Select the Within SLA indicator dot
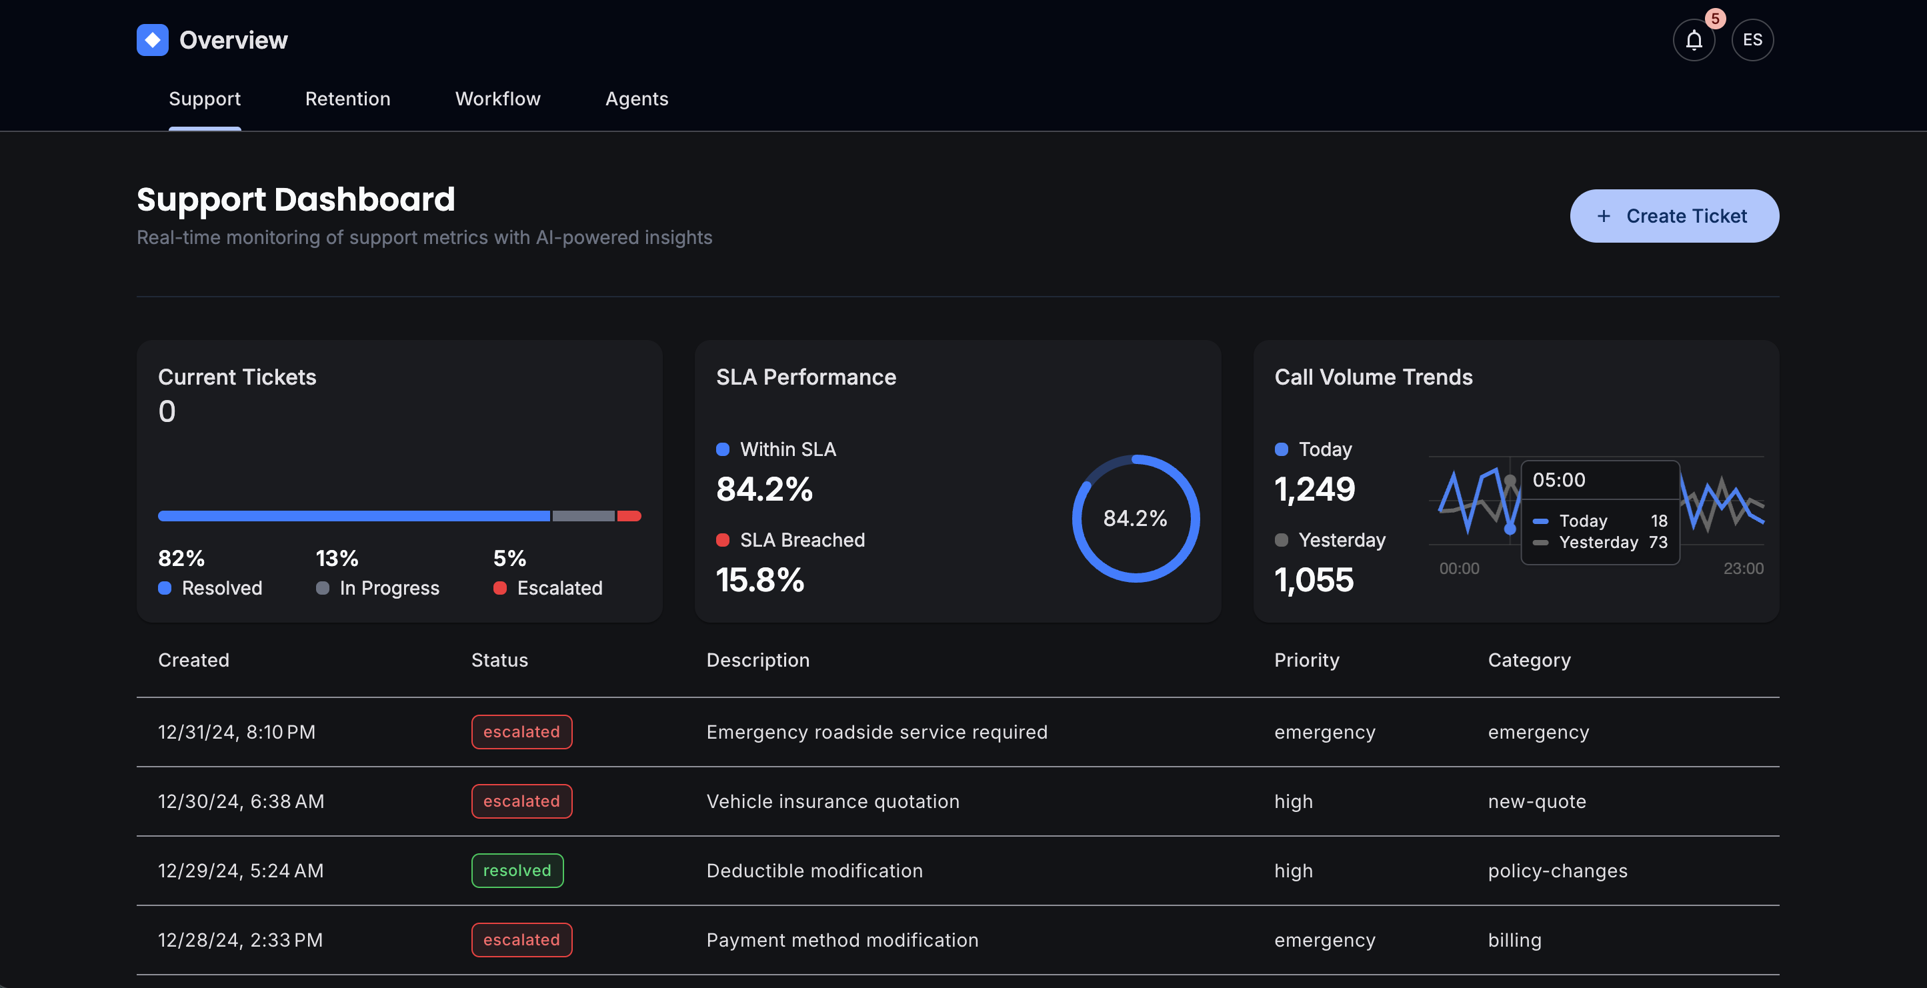 pyautogui.click(x=723, y=449)
